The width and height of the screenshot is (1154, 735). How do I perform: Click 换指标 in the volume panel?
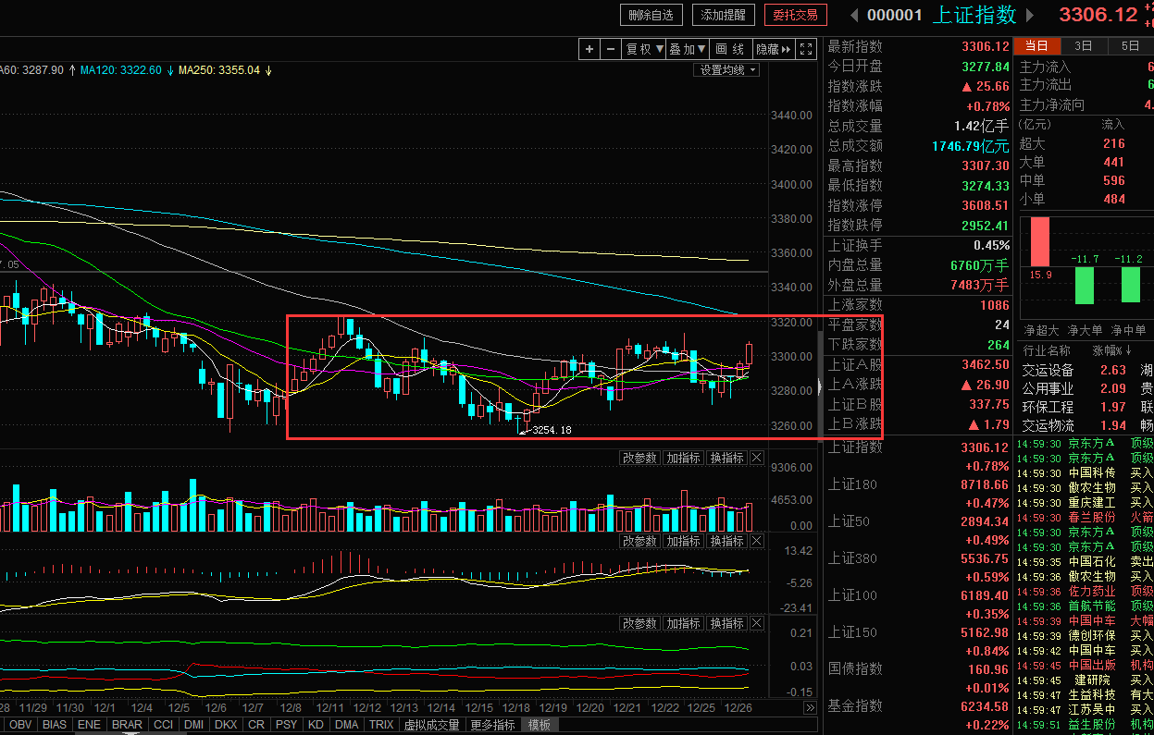pos(726,458)
